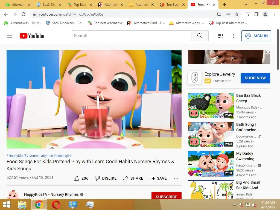The width and height of the screenshot is (280, 210).
Task: Open SaaS Discovery bookmark
Action: pos(65,23)
